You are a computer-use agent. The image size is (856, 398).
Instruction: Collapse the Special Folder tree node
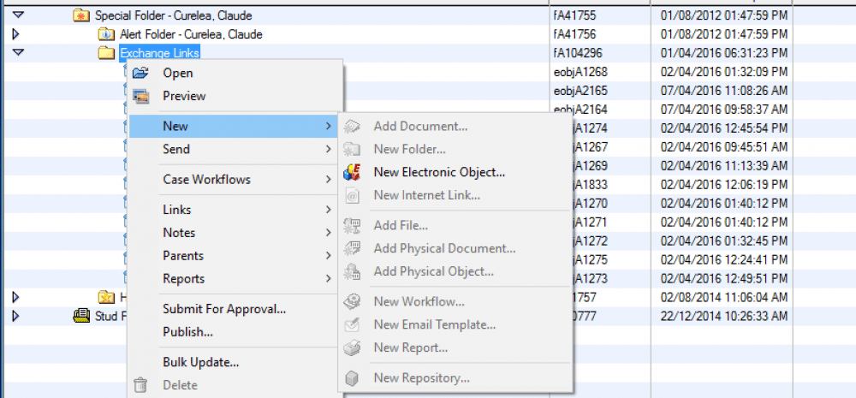point(18,15)
